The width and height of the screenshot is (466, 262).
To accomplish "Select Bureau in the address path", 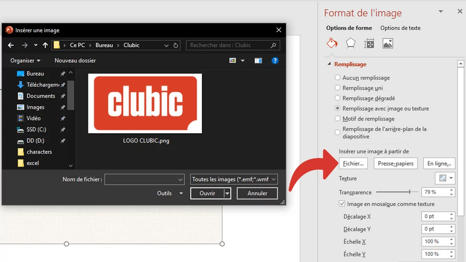I will (104, 45).
